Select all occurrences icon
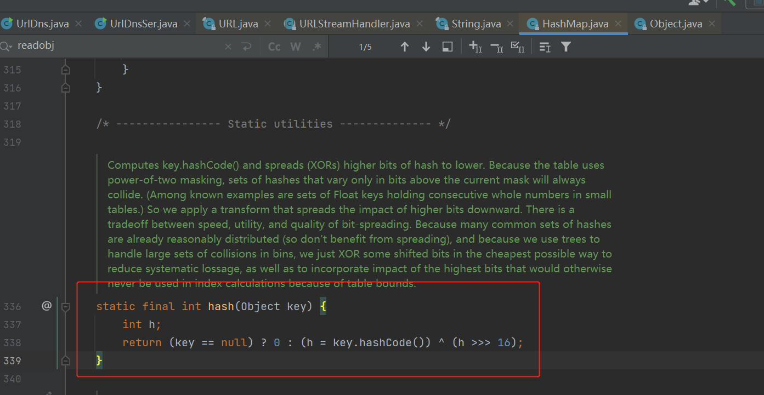Image resolution: width=764 pixels, height=395 pixels. [518, 47]
